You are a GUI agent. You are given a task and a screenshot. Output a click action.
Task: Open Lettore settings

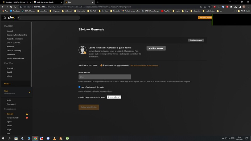(x=9, y=76)
